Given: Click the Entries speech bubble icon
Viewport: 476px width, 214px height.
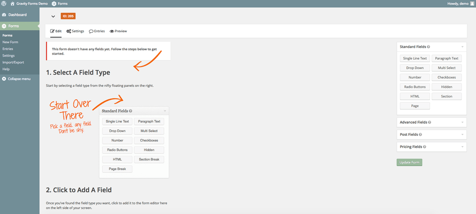Looking at the screenshot, I should click(91, 31).
